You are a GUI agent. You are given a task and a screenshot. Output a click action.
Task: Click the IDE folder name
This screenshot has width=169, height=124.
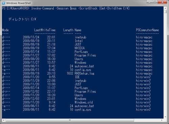tap(77, 77)
